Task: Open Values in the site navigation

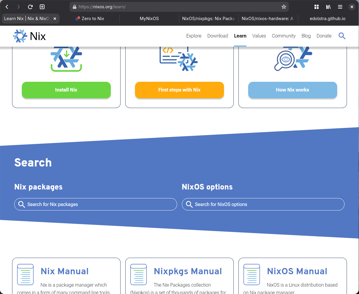Action: coord(259,36)
